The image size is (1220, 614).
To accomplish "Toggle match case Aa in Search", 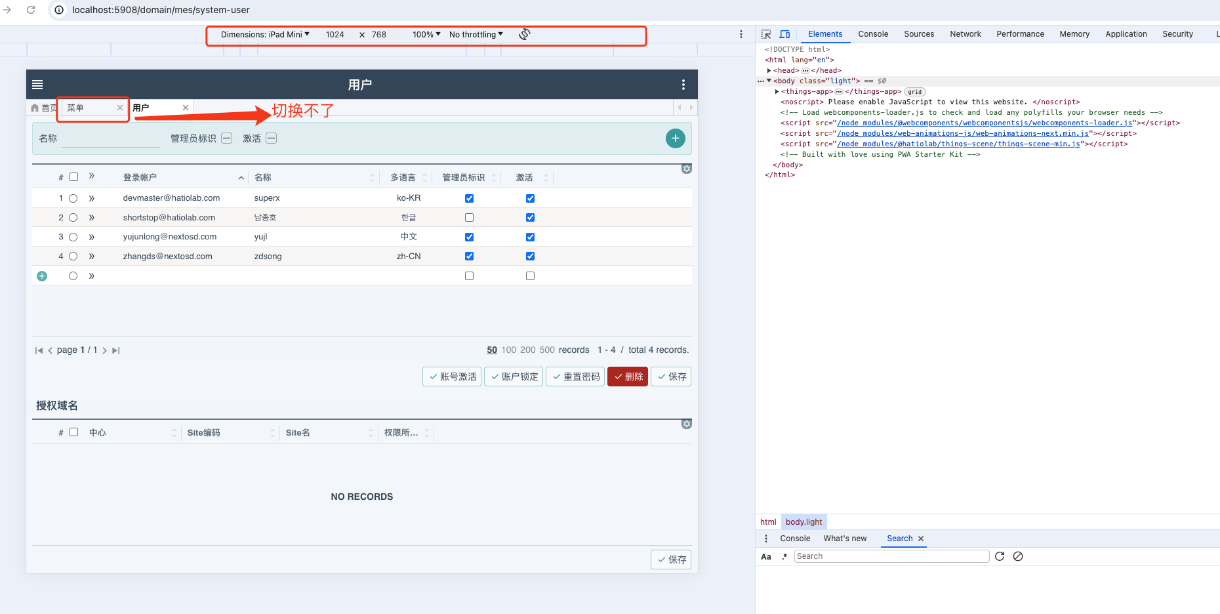I will point(766,557).
